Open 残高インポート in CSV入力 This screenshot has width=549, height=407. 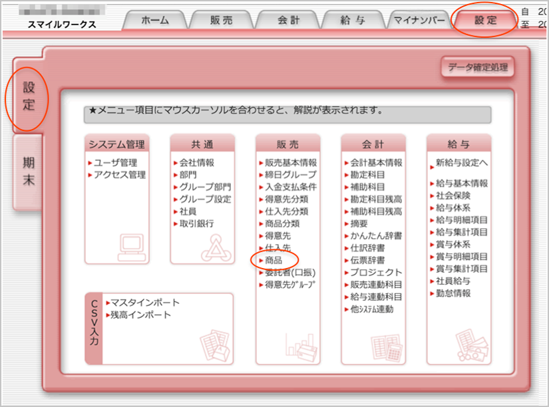pos(141,315)
